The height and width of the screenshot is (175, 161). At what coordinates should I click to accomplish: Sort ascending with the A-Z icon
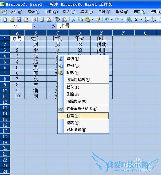point(147,19)
